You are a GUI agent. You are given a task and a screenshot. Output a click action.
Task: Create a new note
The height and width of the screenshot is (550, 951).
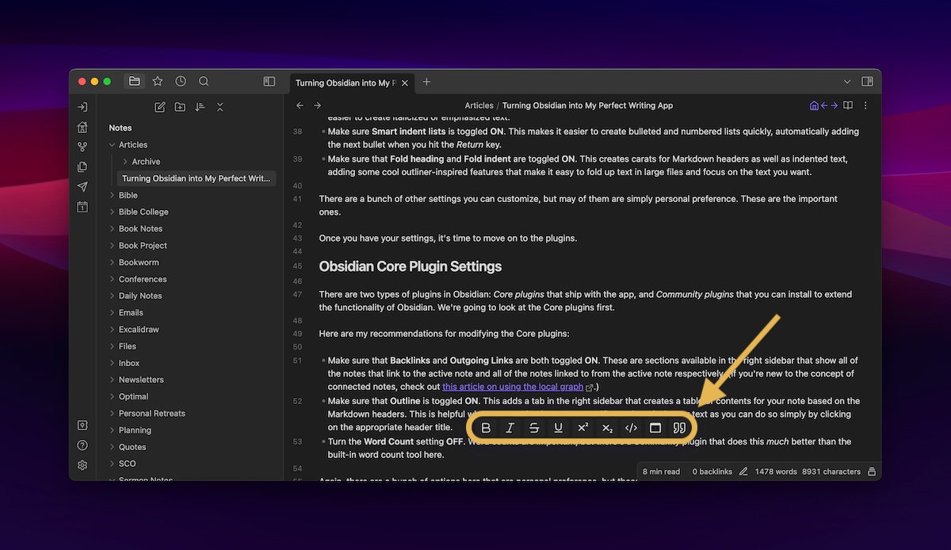(160, 107)
